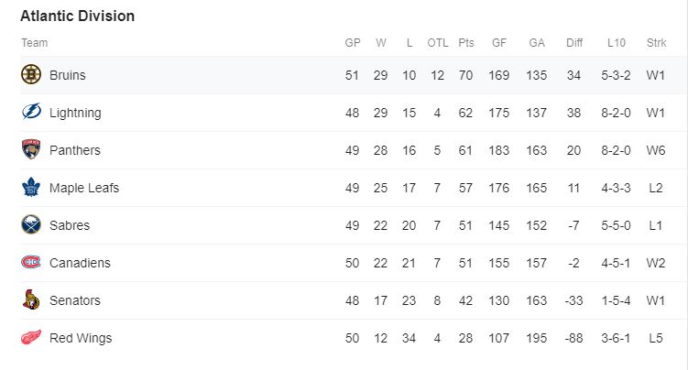
Task: Select the Red Wings team name
Action: click(x=81, y=338)
